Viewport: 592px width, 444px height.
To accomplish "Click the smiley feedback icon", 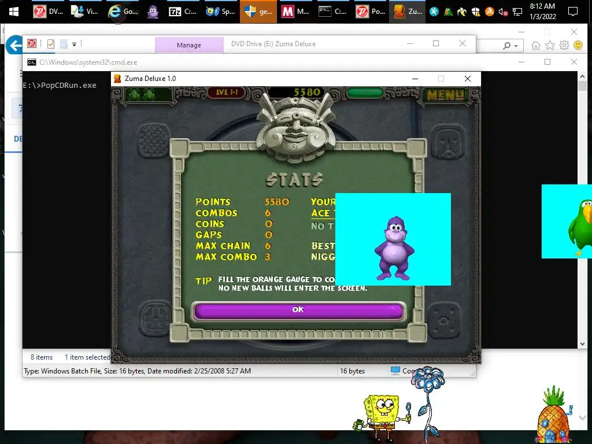I will point(578,45).
